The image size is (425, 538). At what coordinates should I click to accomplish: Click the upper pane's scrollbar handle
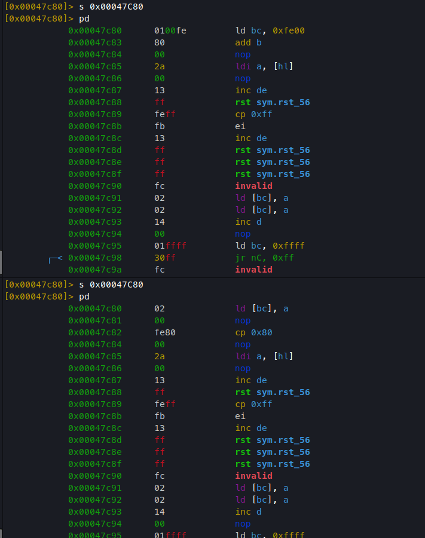(1, 262)
